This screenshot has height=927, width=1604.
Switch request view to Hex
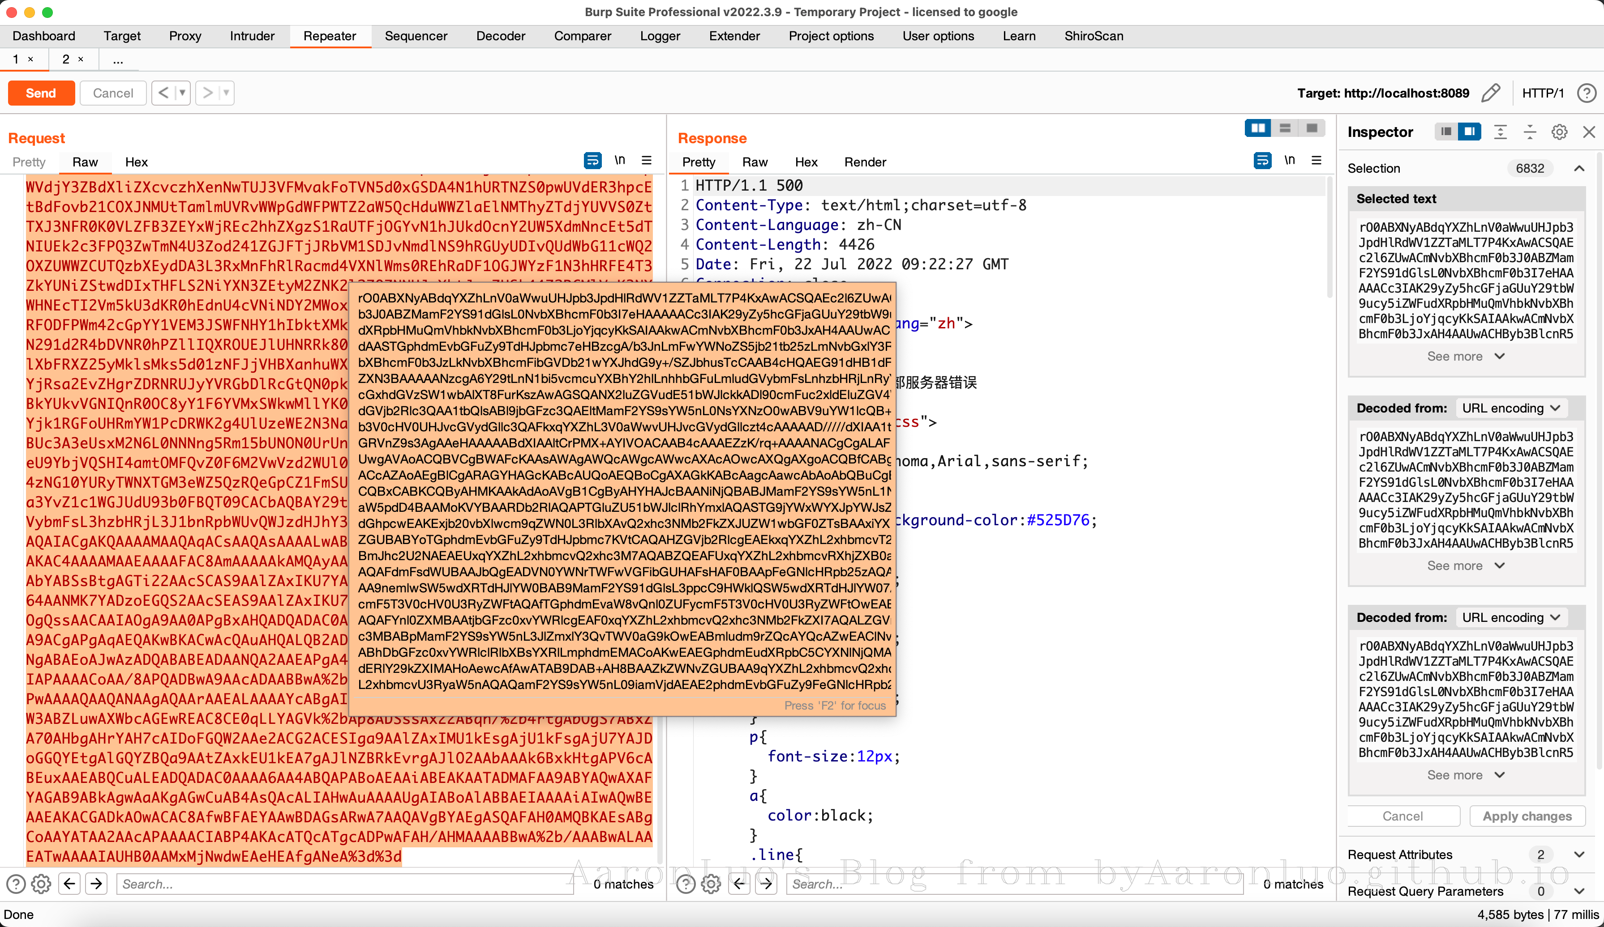coord(136,162)
